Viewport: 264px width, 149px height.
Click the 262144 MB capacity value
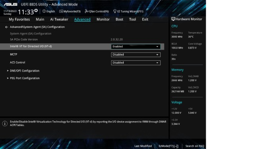(x=178, y=91)
